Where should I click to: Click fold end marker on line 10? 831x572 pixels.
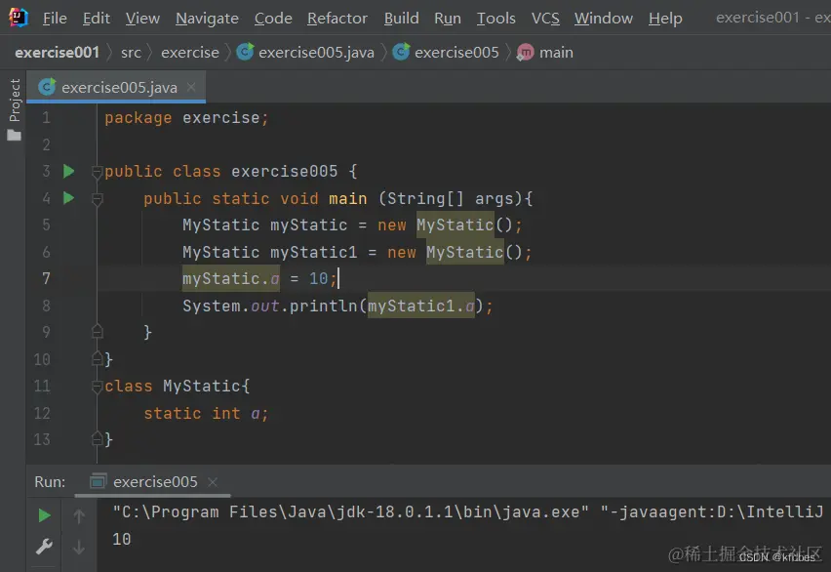(x=97, y=358)
